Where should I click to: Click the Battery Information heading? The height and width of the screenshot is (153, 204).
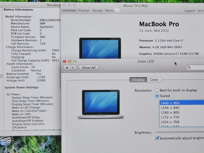[x=18, y=10]
